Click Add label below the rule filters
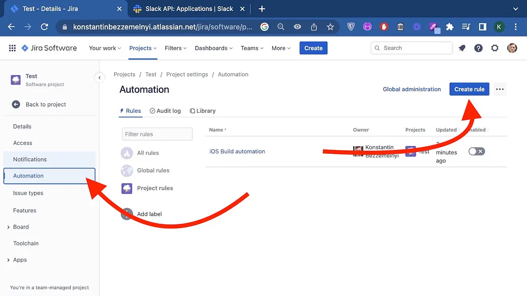Viewport: 527px width, 296px height. tap(149, 214)
